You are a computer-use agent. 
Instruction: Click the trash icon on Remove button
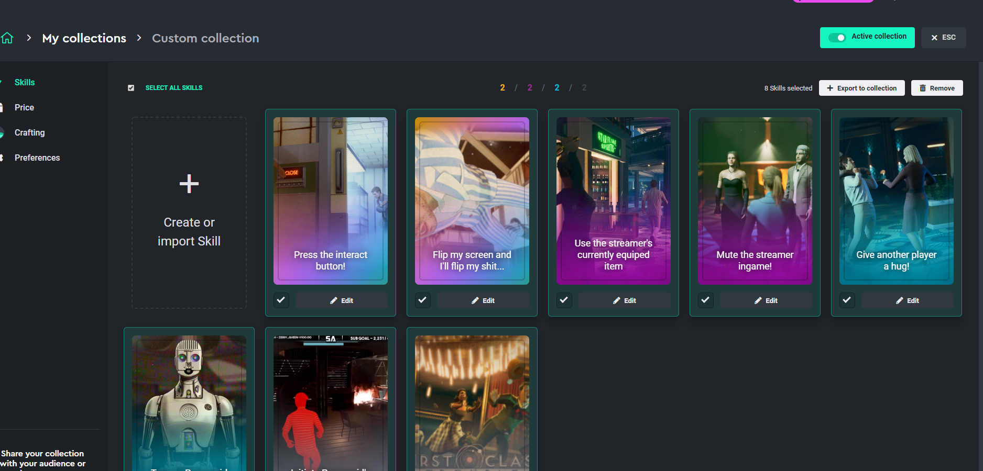[x=923, y=88]
